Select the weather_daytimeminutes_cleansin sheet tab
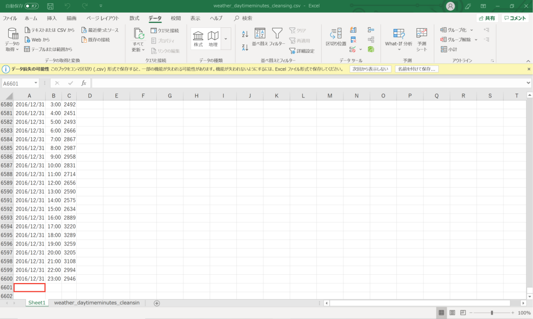The image size is (533, 319). 97,303
